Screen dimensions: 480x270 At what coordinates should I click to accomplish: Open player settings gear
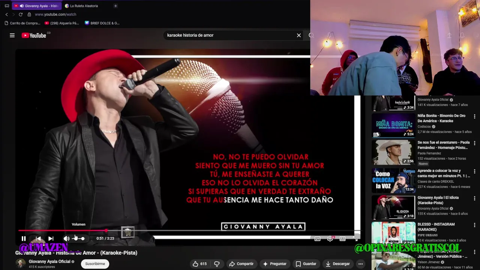point(330,238)
